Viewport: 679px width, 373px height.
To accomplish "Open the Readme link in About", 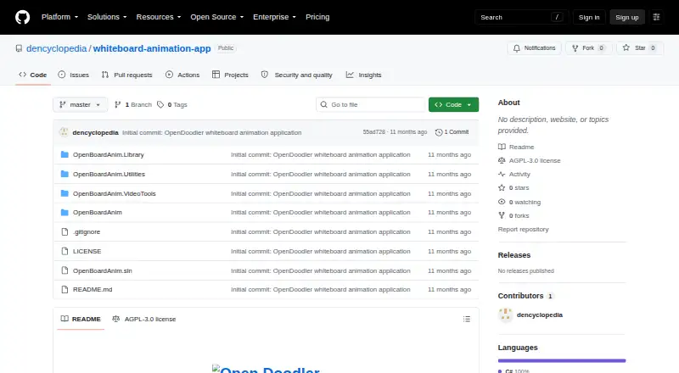I will (516, 148).
